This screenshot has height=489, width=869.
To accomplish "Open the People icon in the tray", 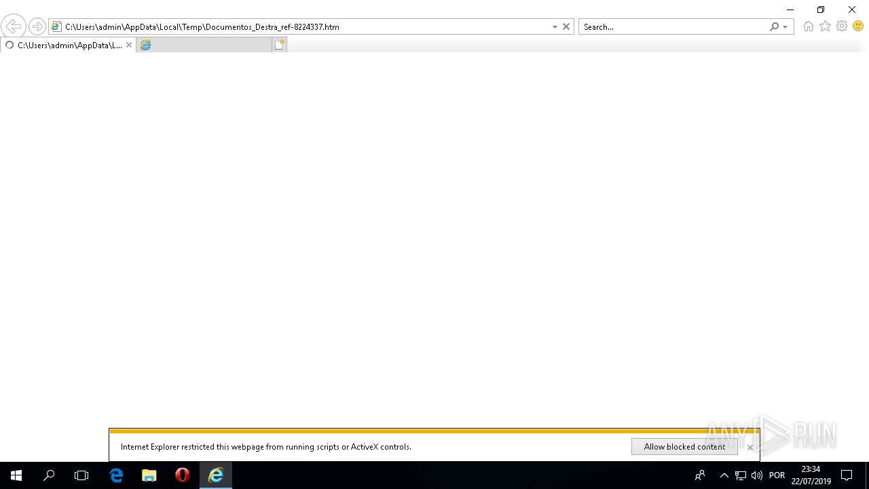I will 700,475.
